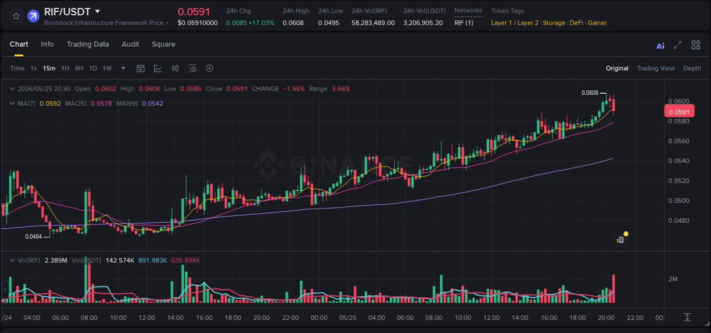
Task: Click 24h Vol(USDT) value 3,206,905.20
Action: pos(423,23)
